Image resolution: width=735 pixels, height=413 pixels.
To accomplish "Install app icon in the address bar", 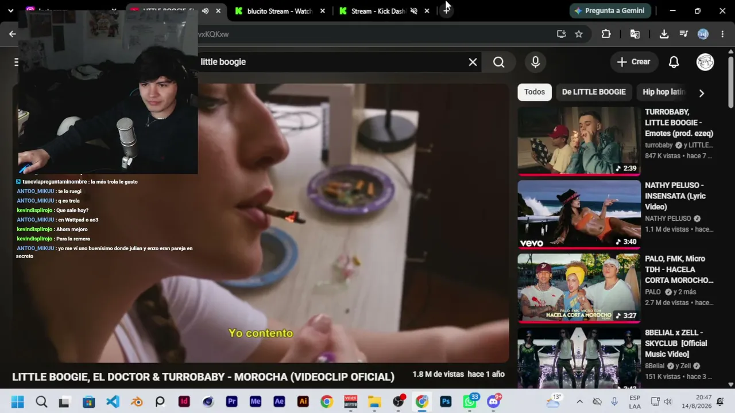I will [562, 34].
